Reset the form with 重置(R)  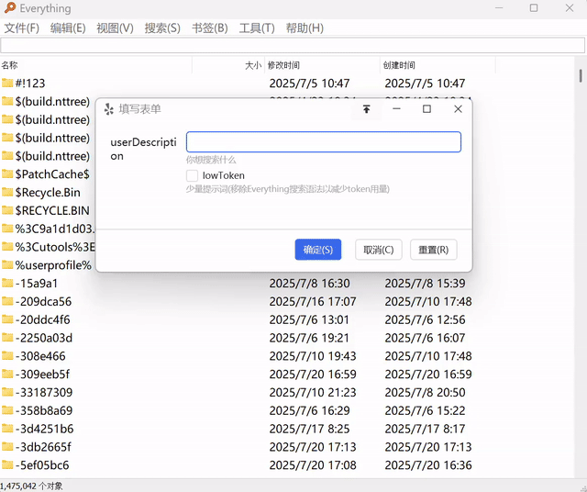tap(434, 250)
